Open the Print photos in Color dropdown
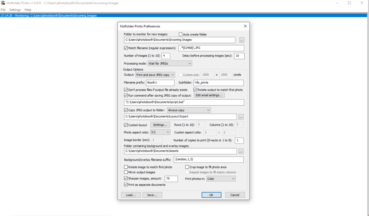The height and width of the screenshot is (216, 369). tap(221, 179)
